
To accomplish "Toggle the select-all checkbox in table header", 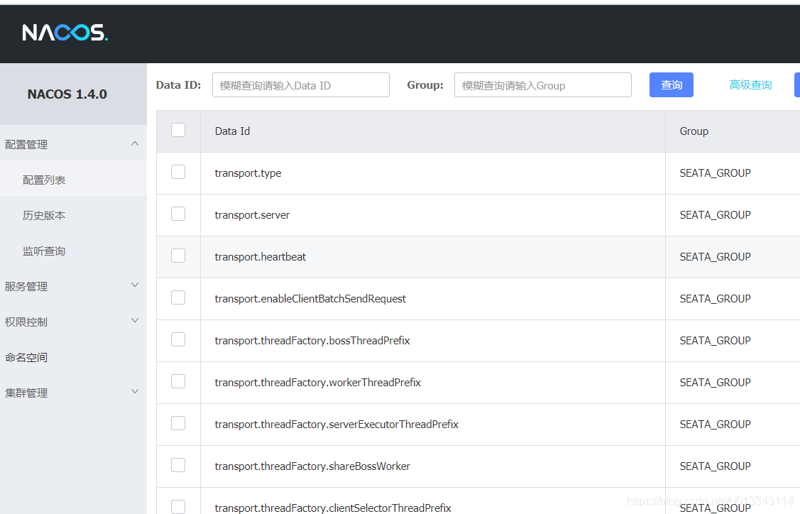I will [178, 130].
